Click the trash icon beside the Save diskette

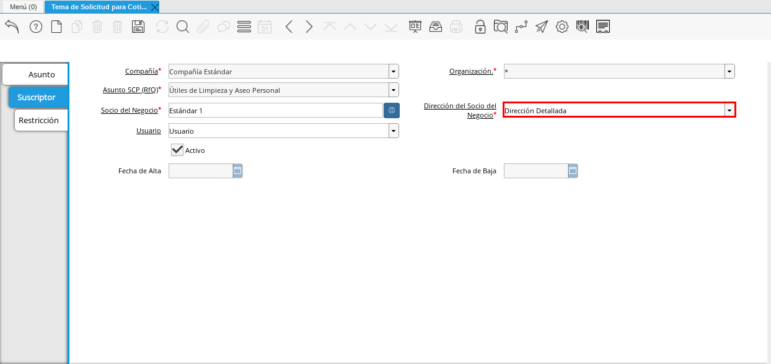(x=118, y=27)
